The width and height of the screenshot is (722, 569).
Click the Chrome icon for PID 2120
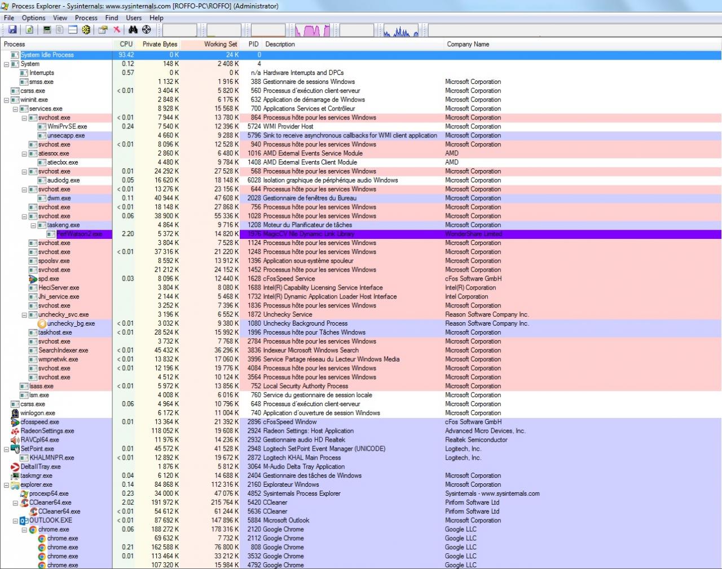(33, 530)
